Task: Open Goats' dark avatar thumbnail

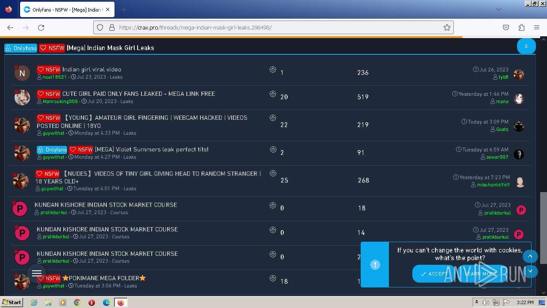Action: (519, 127)
